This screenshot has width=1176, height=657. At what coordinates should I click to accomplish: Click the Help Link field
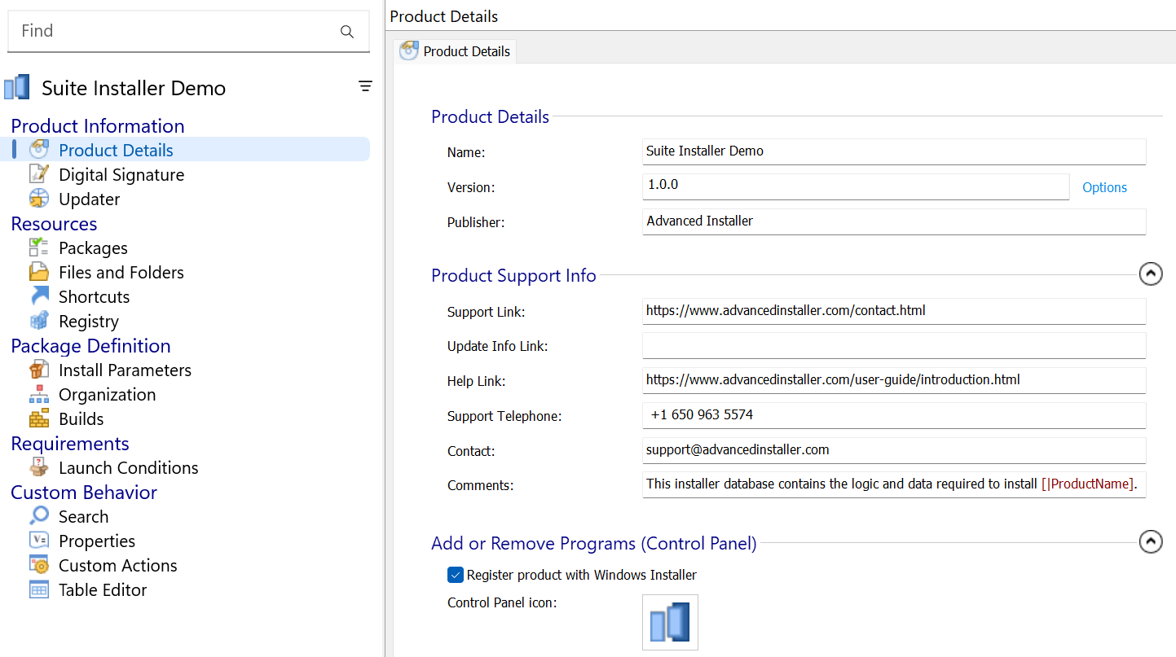tap(894, 380)
